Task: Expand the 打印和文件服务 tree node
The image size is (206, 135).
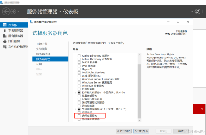Action: (75, 93)
